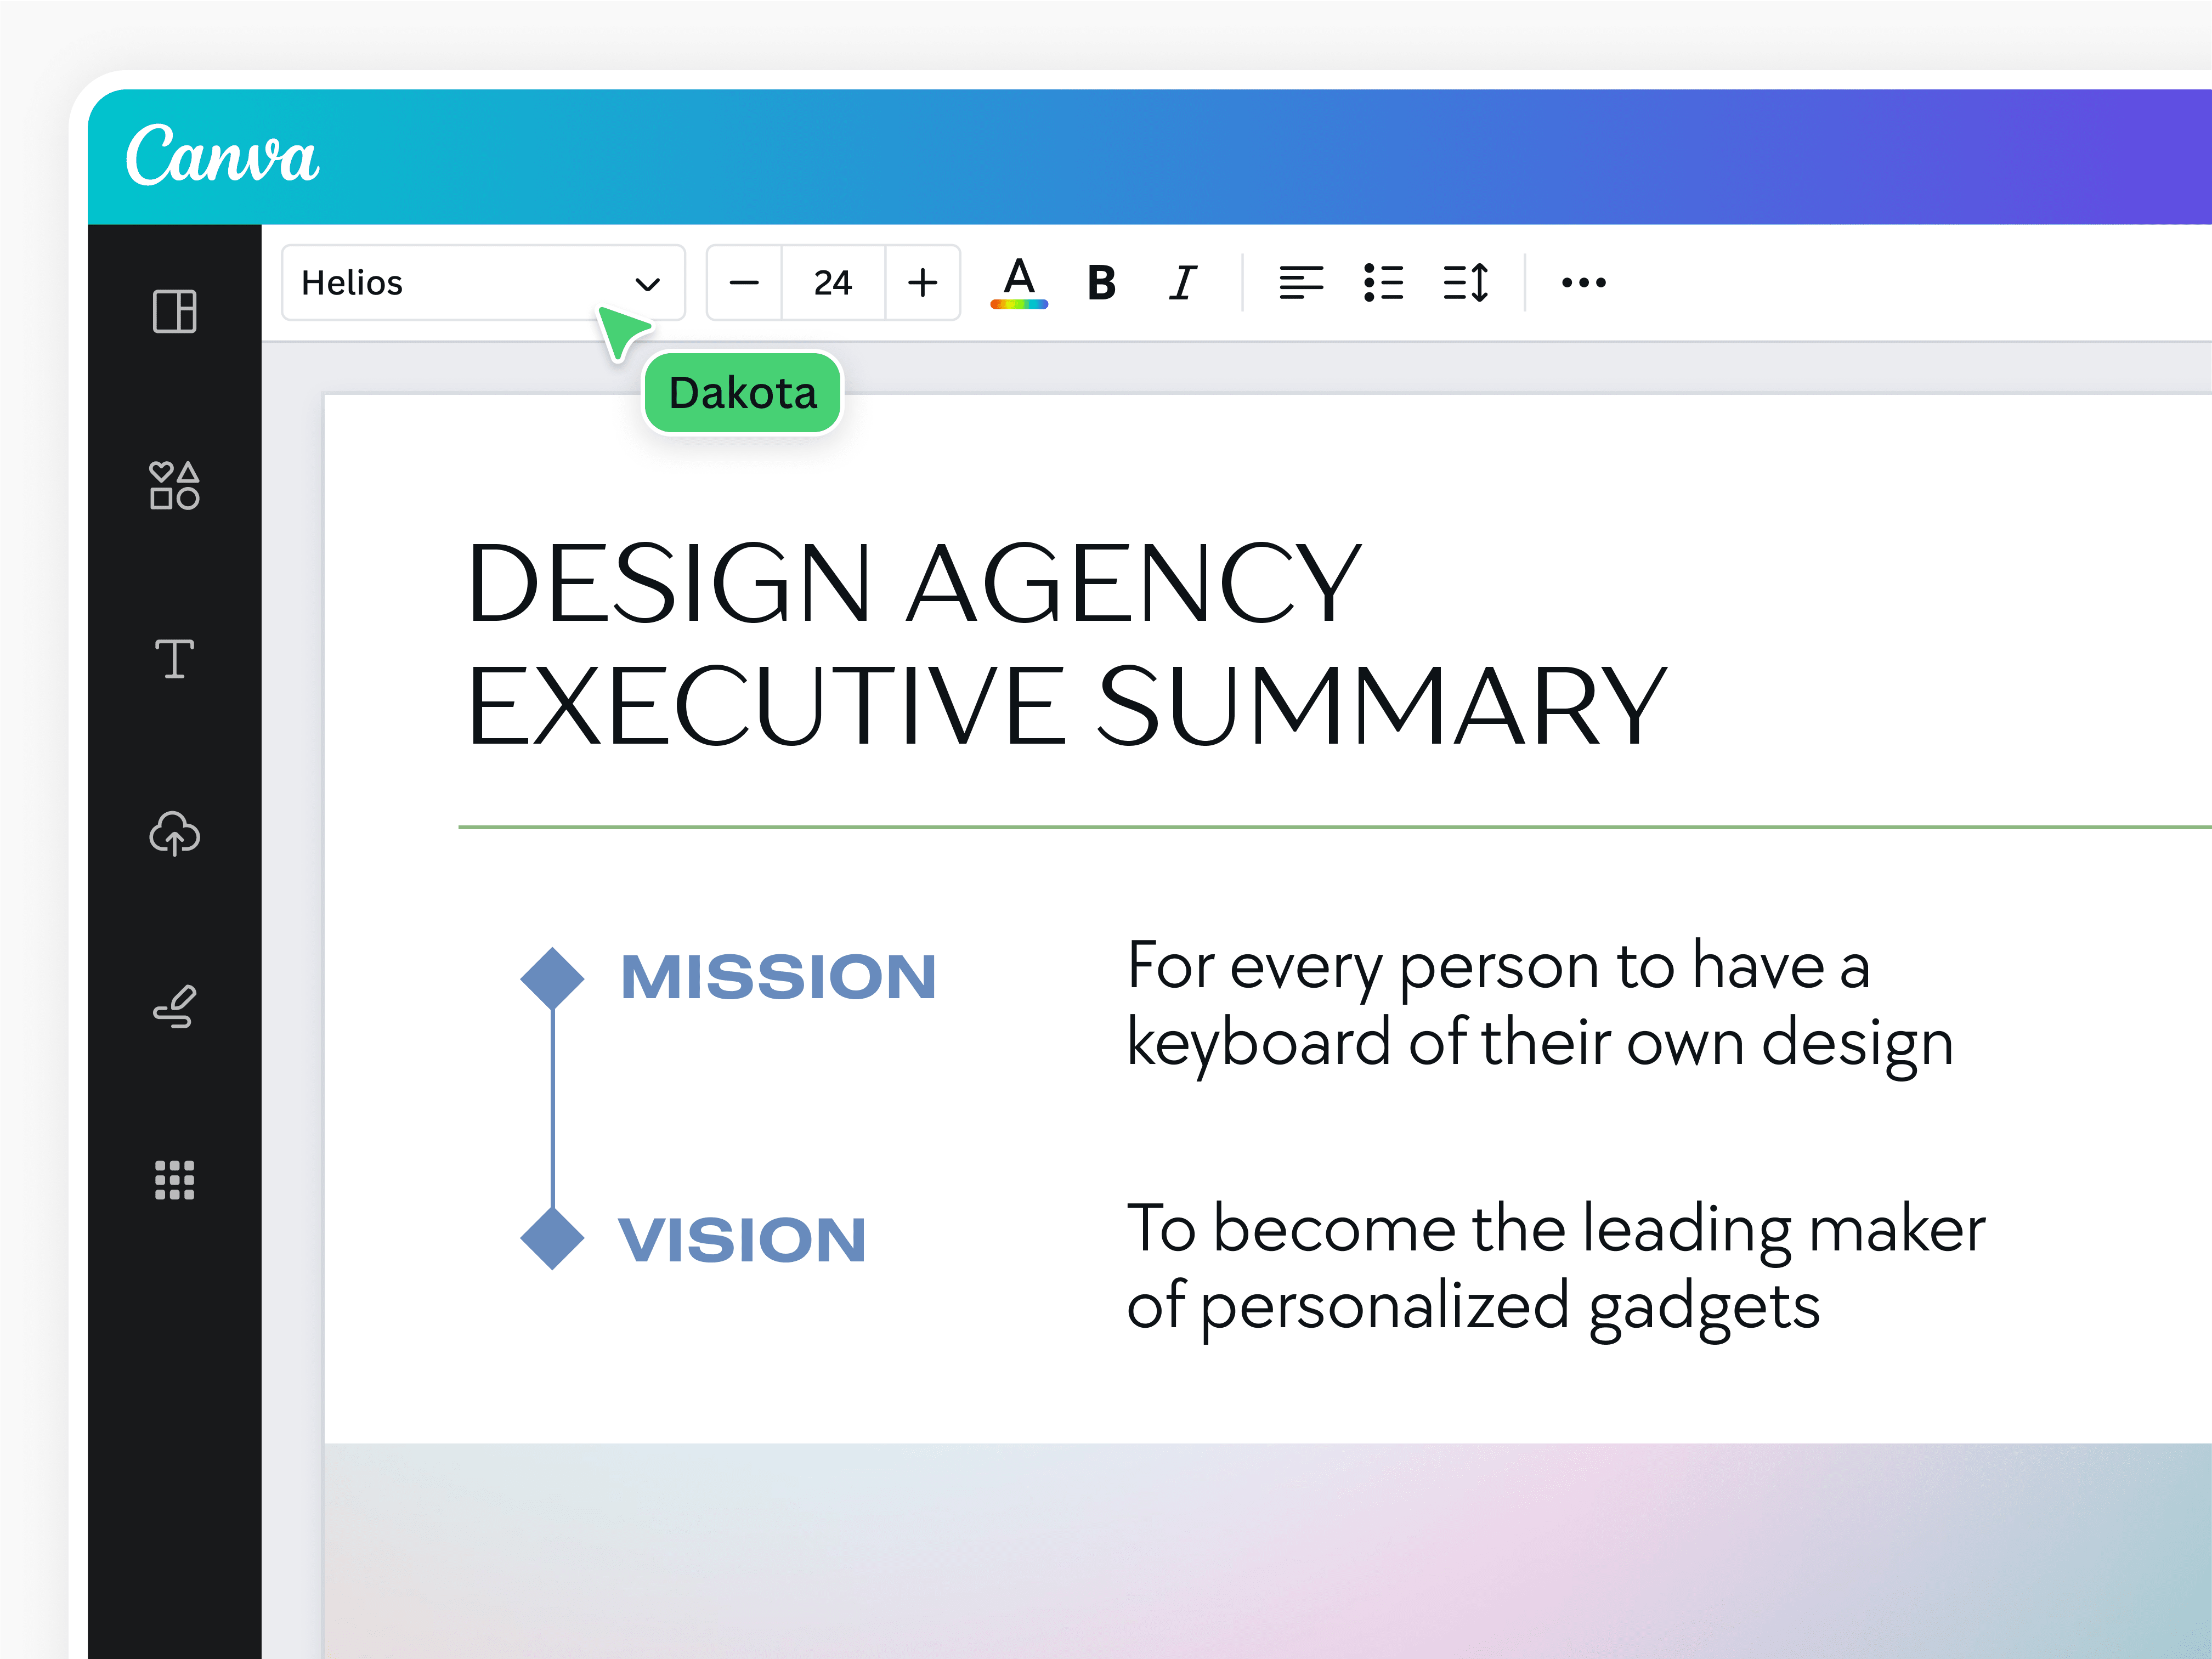2212x1659 pixels.
Task: Increase font size with plus button
Action: coord(921,283)
